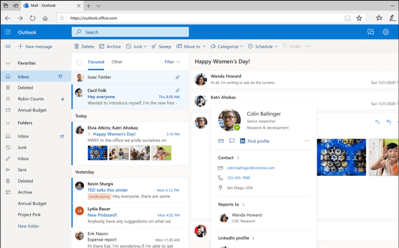Open the app launcher waffle icon
Screen dimensions: 399x248
tap(7, 32)
